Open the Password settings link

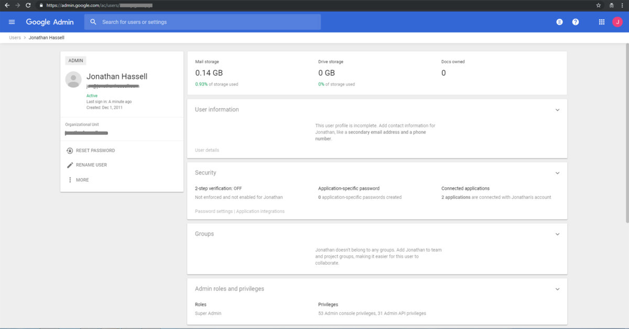[x=213, y=211]
